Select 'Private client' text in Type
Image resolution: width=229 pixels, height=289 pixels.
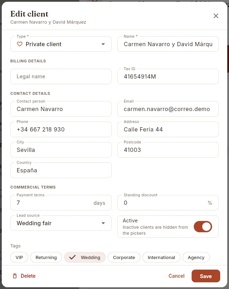[43, 44]
